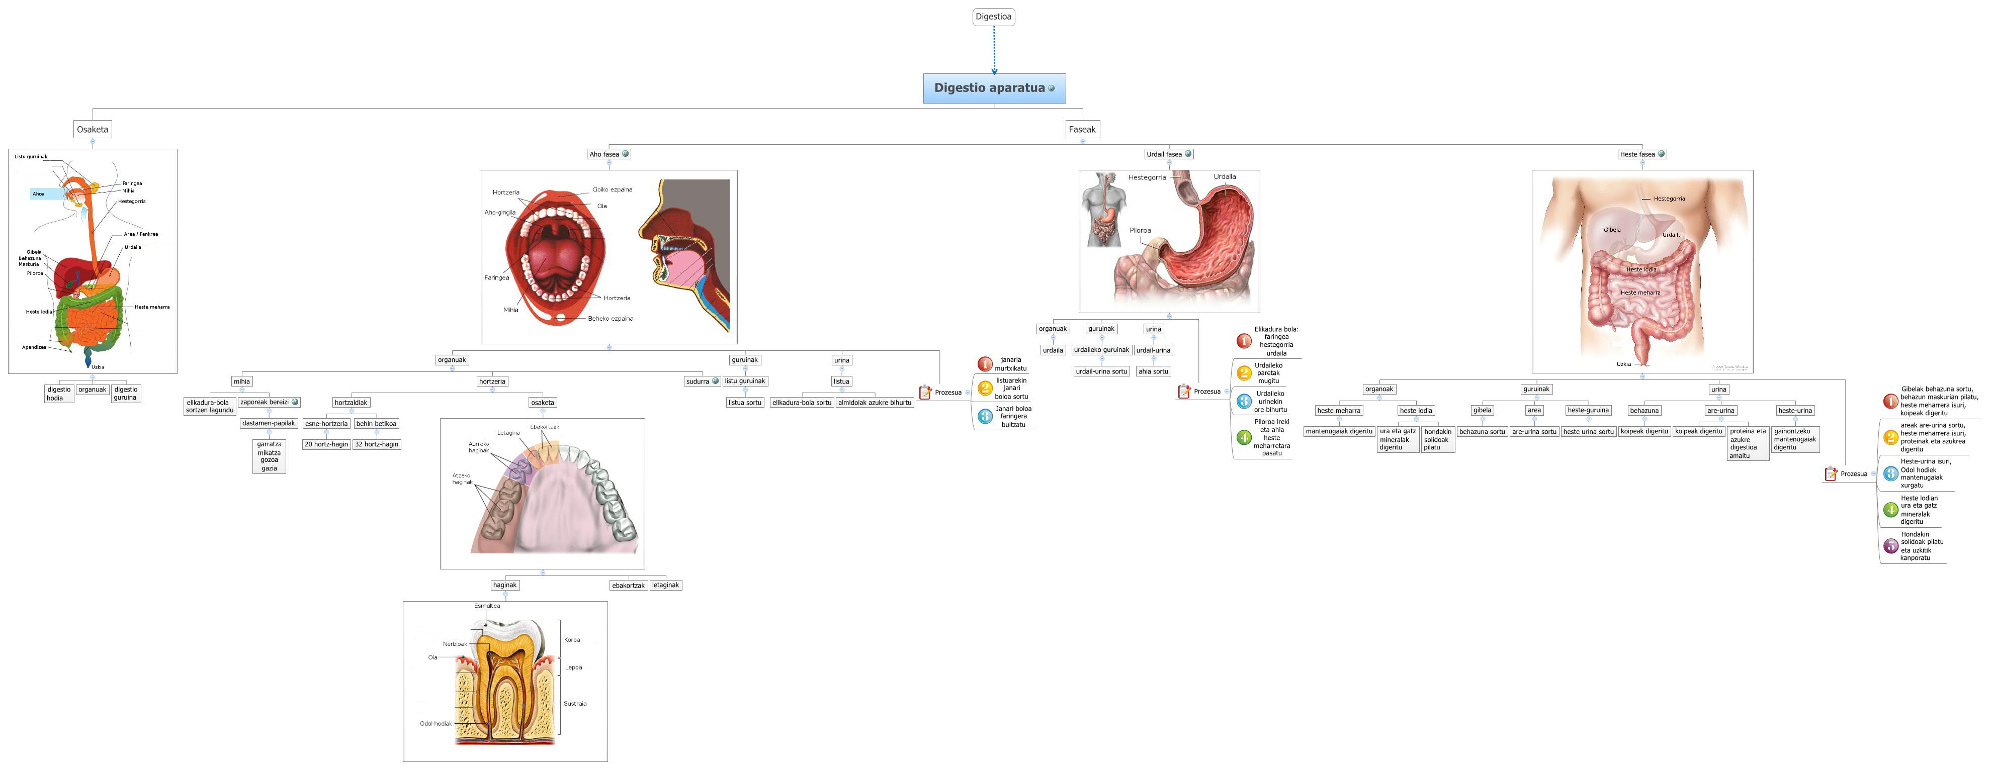
Task: Open the hyperlink globe on 'Aho fasea'
Action: pyautogui.click(x=625, y=154)
